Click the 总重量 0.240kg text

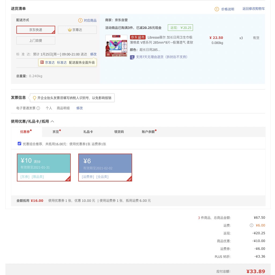tap(29, 76)
